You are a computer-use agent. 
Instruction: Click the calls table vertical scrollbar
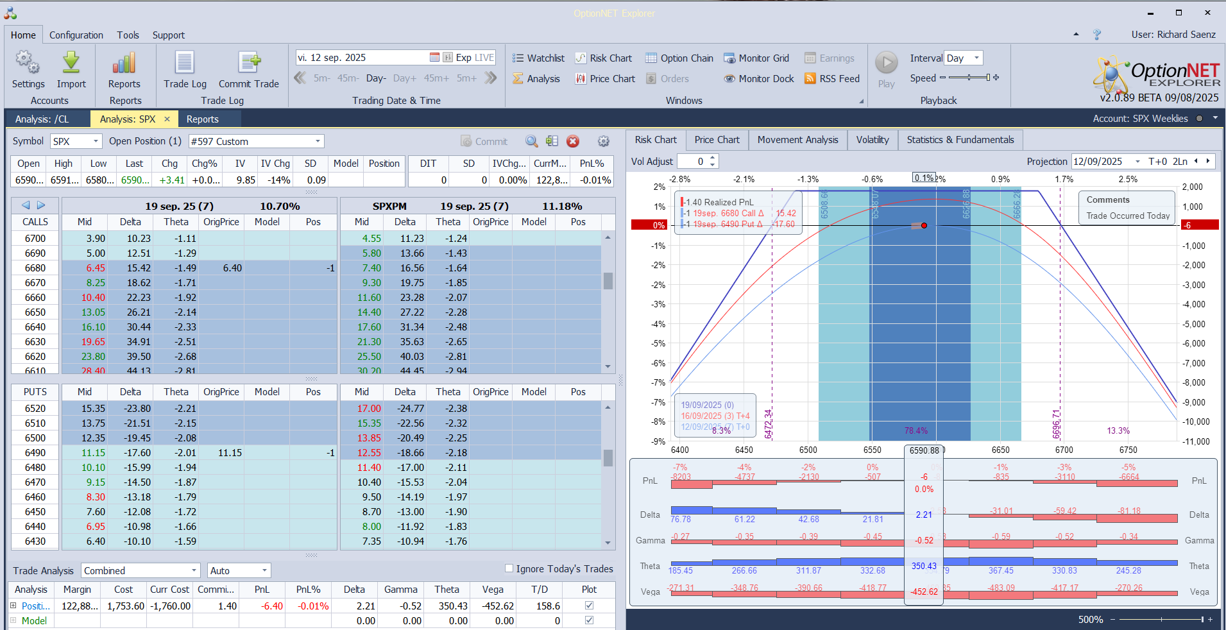[608, 302]
